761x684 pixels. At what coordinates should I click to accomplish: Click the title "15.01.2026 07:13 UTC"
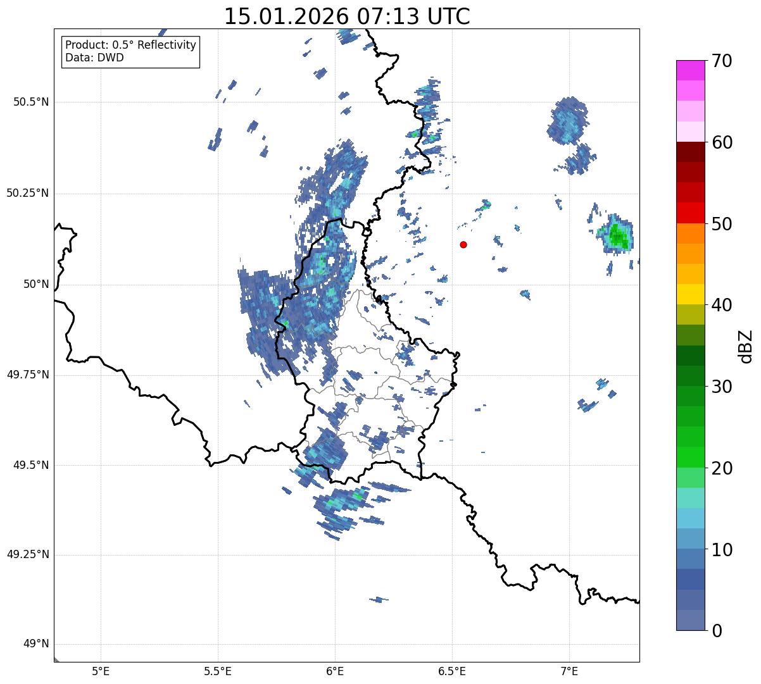(347, 16)
